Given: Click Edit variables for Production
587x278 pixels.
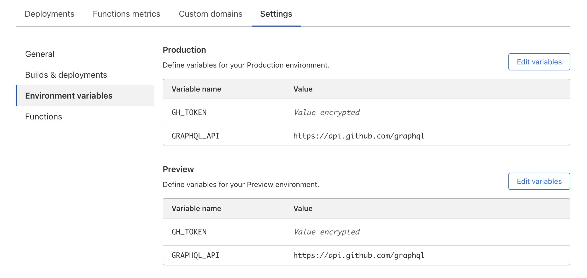Looking at the screenshot, I should tap(539, 62).
